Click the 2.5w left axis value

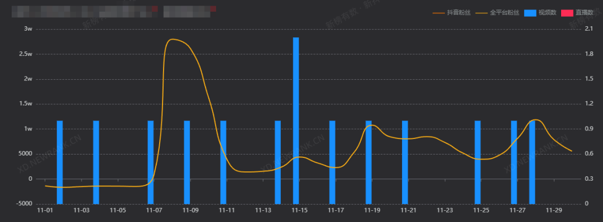26,54
